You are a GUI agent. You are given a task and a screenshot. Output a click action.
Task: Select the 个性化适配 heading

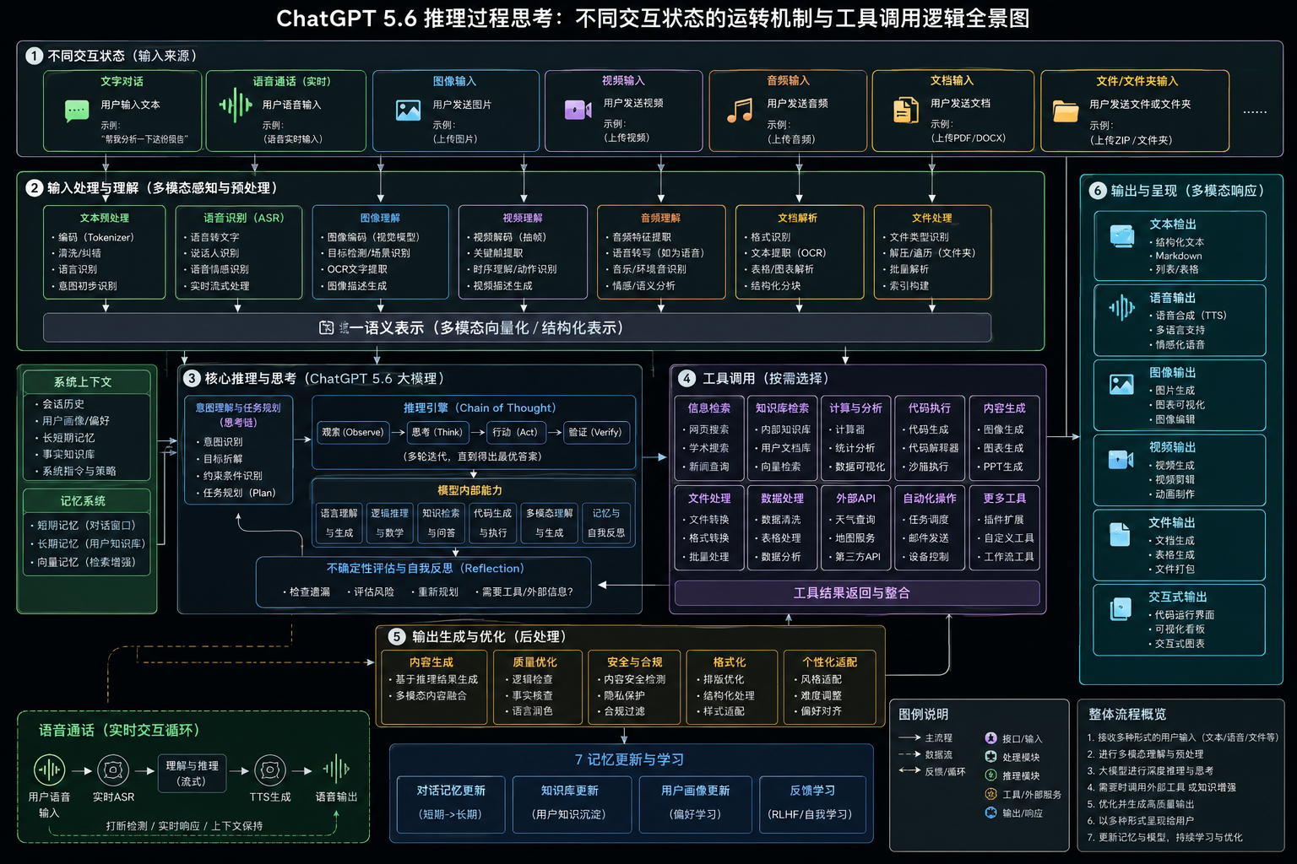829,662
